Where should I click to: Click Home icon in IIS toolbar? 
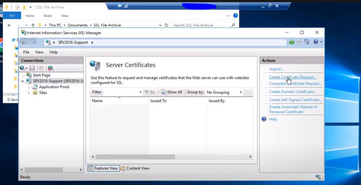[x=307, y=42]
